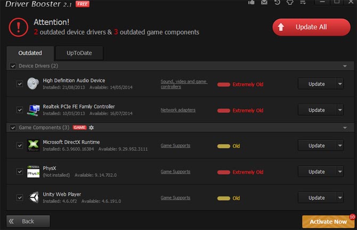Update Microsoft DirectX Runtime
Viewport: 357px width, 230px height.
(x=317, y=145)
